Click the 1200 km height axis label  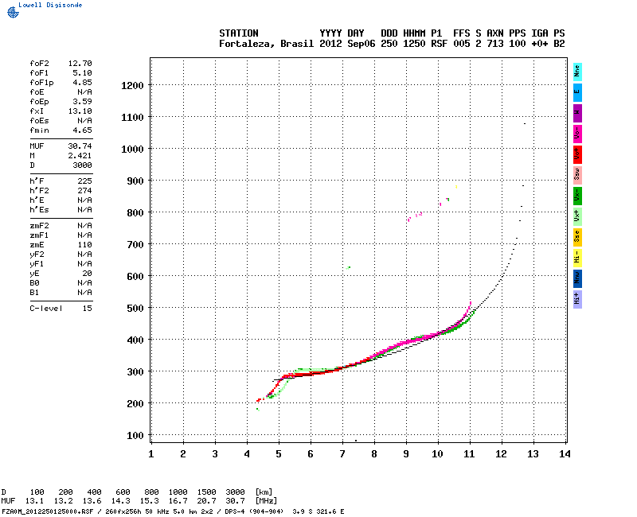coord(132,86)
